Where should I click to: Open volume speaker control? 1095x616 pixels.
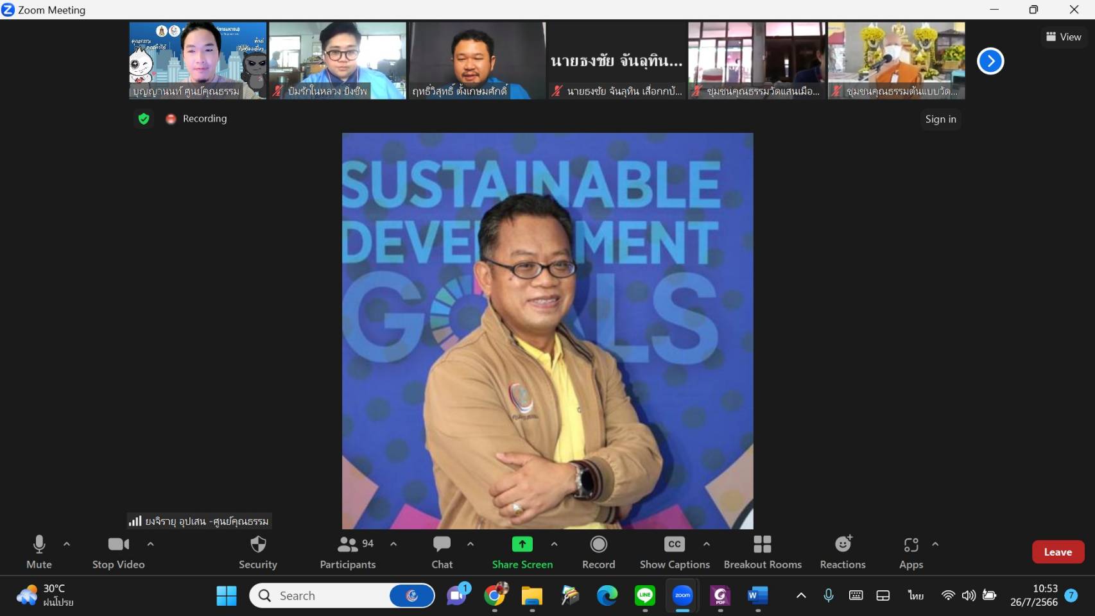969,595
